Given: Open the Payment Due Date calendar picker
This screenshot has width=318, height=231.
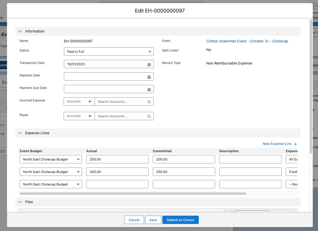Looking at the screenshot, I should tap(149, 89).
